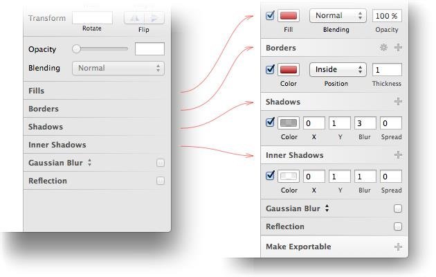Expand Gaussian Blur type selector in right panel
The image size is (436, 277).
327,208
